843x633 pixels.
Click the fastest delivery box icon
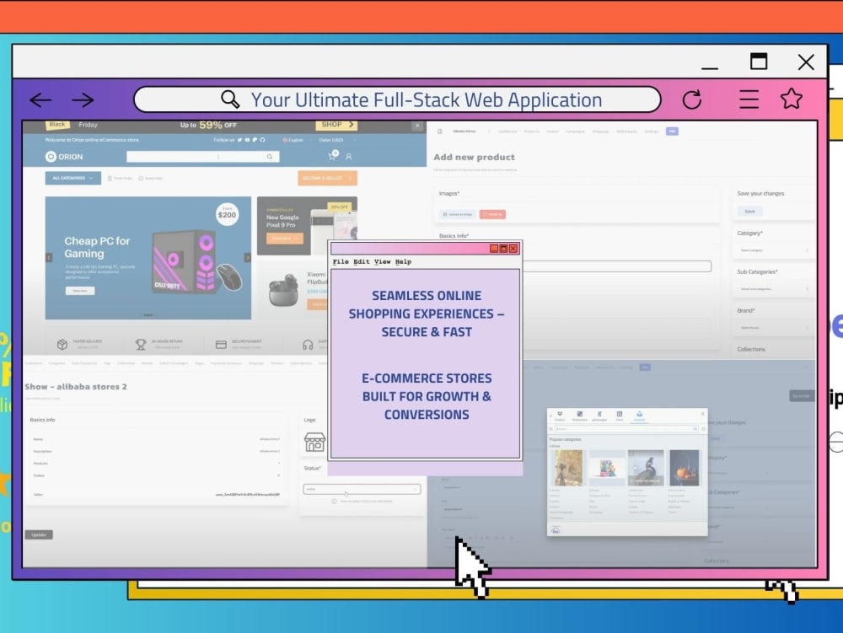point(62,345)
